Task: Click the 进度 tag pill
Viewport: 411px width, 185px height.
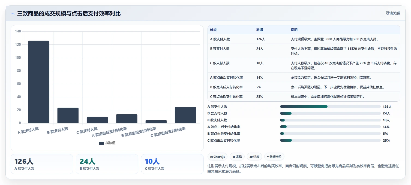Action: coord(254,157)
